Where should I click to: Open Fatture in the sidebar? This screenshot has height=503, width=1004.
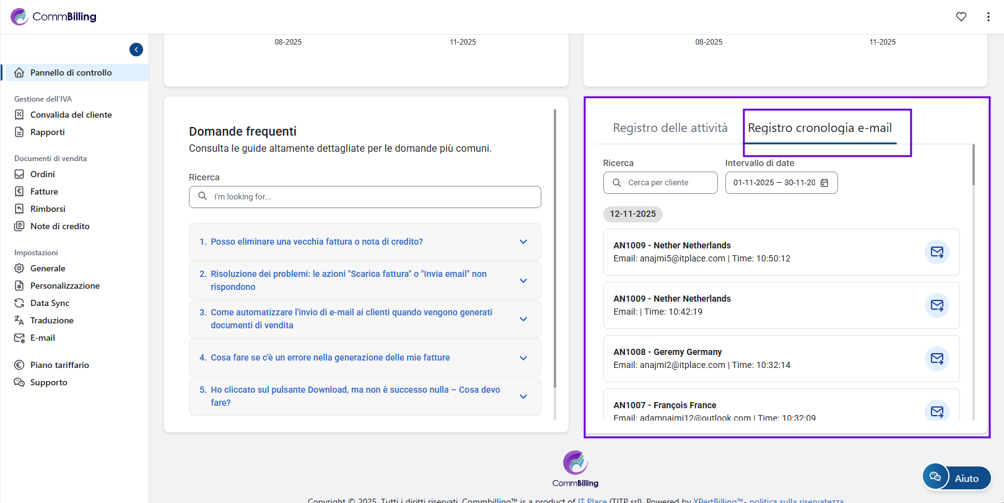(x=44, y=191)
